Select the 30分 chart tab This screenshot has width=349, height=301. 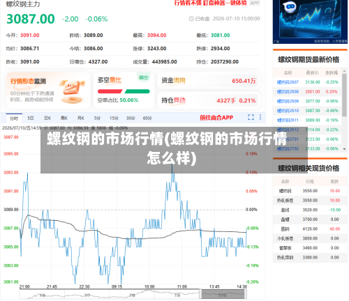[x=131, y=118]
